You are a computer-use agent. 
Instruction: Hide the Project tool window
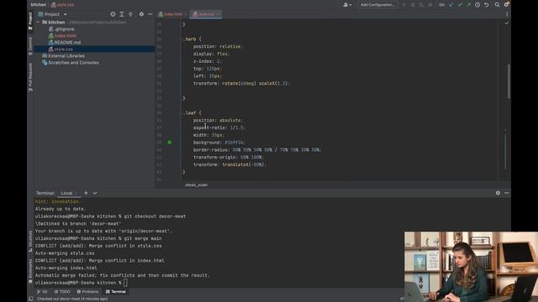pyautogui.click(x=150, y=14)
